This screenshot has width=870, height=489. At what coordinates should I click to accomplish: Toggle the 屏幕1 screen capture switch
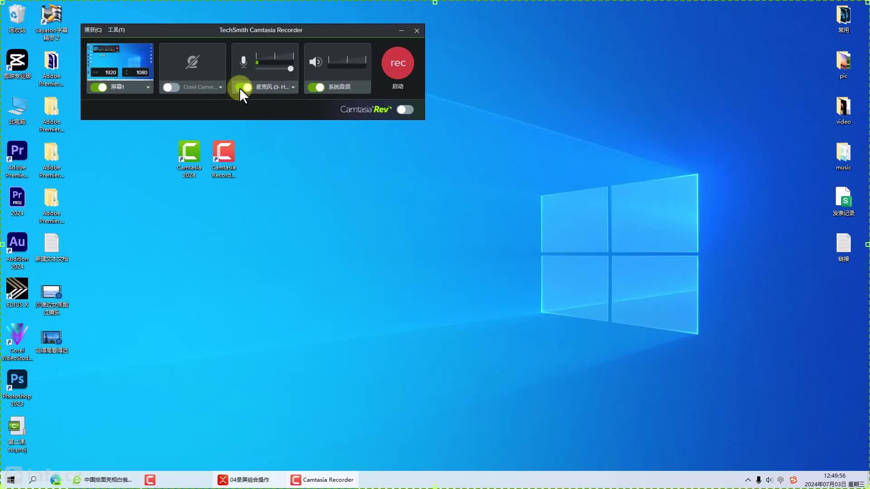[x=99, y=87]
